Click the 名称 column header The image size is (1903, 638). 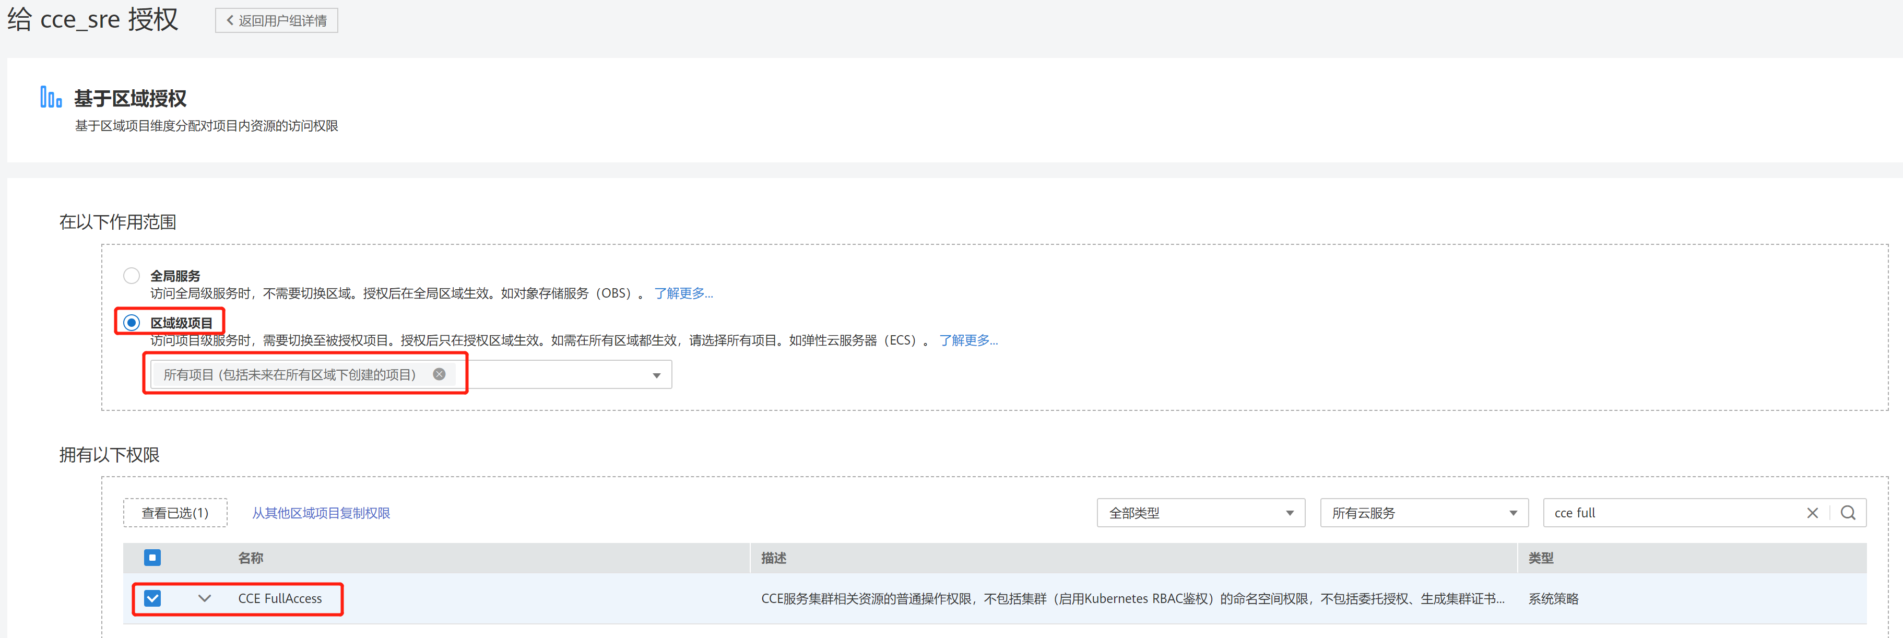point(251,558)
